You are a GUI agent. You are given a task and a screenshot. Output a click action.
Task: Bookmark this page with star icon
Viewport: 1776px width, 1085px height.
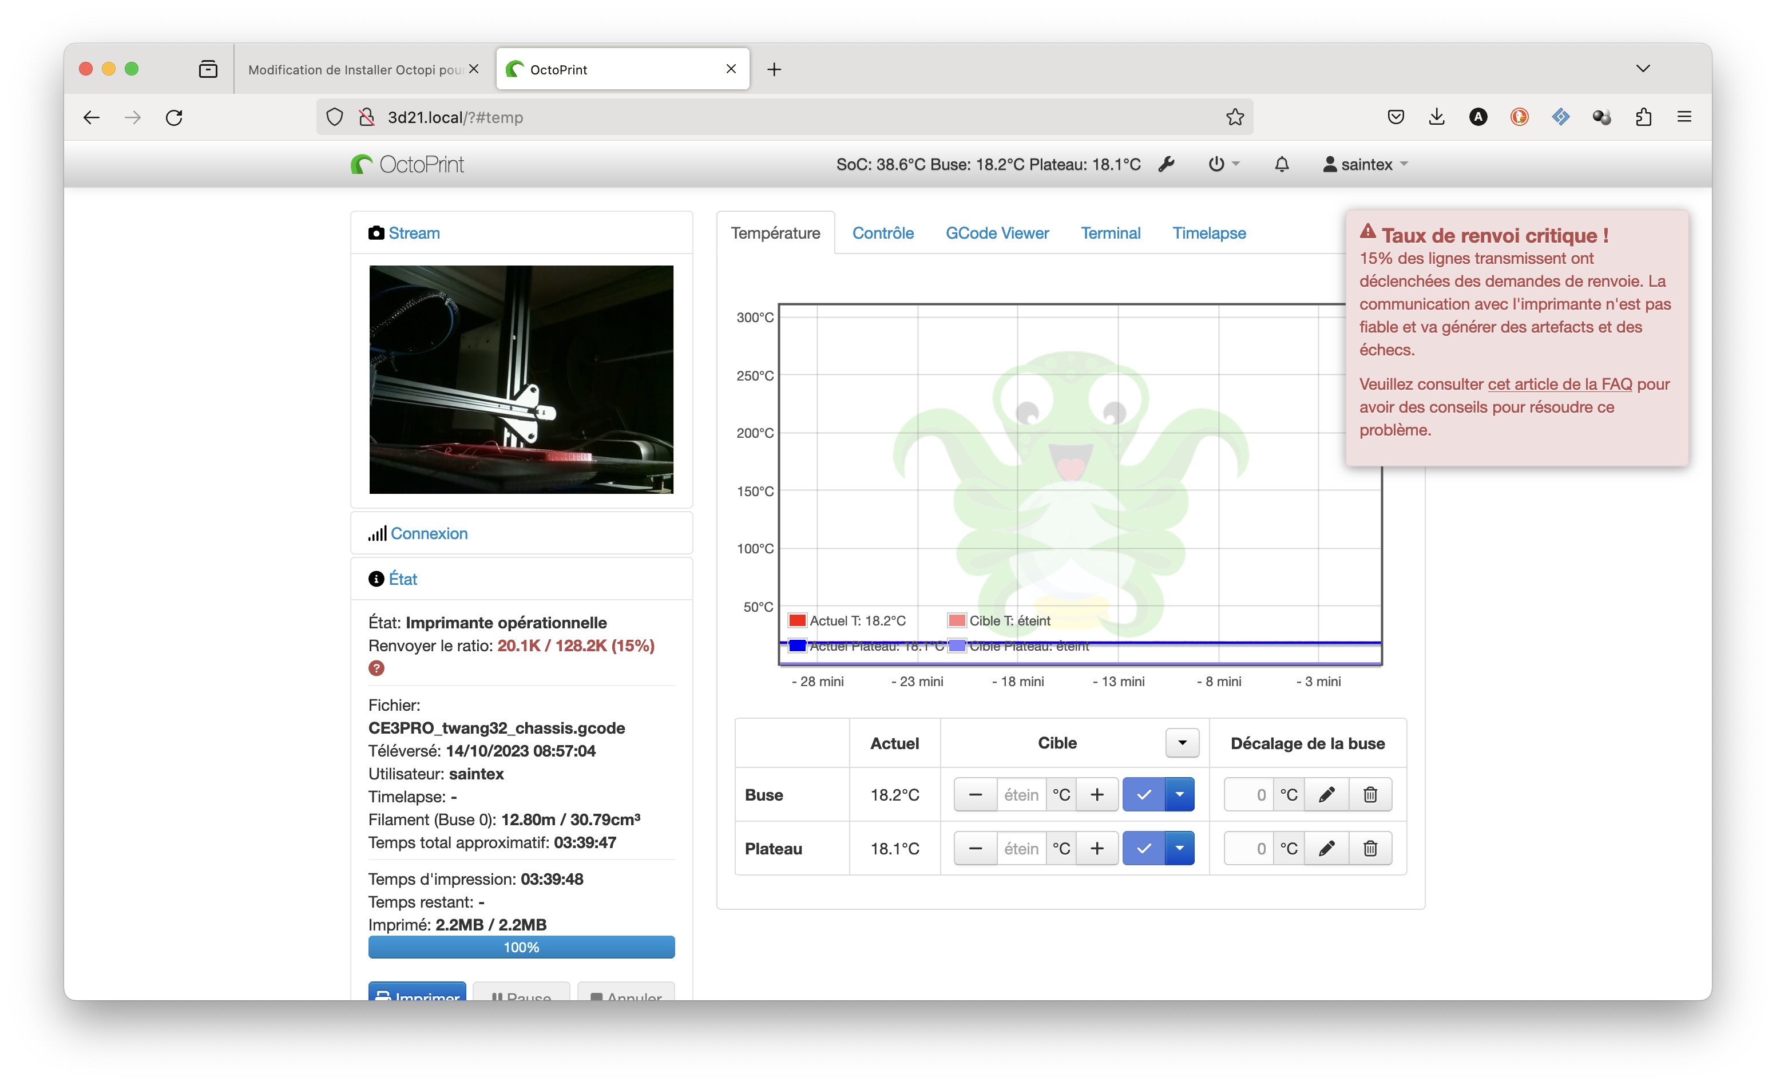click(x=1235, y=117)
